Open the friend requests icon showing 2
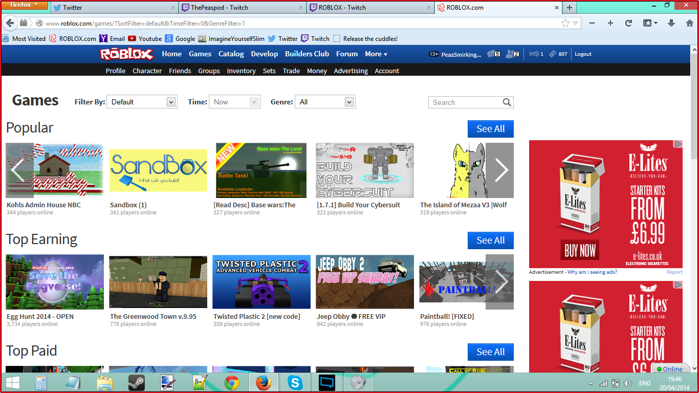The image size is (699, 393). click(x=512, y=54)
